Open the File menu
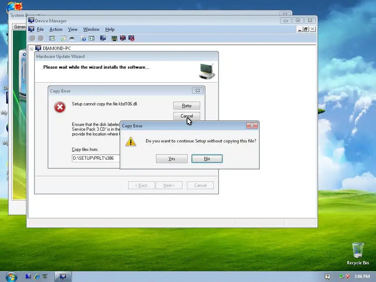This screenshot has height=282, width=376. pos(40,29)
